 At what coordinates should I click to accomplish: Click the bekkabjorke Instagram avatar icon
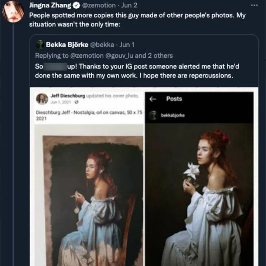point(152,115)
